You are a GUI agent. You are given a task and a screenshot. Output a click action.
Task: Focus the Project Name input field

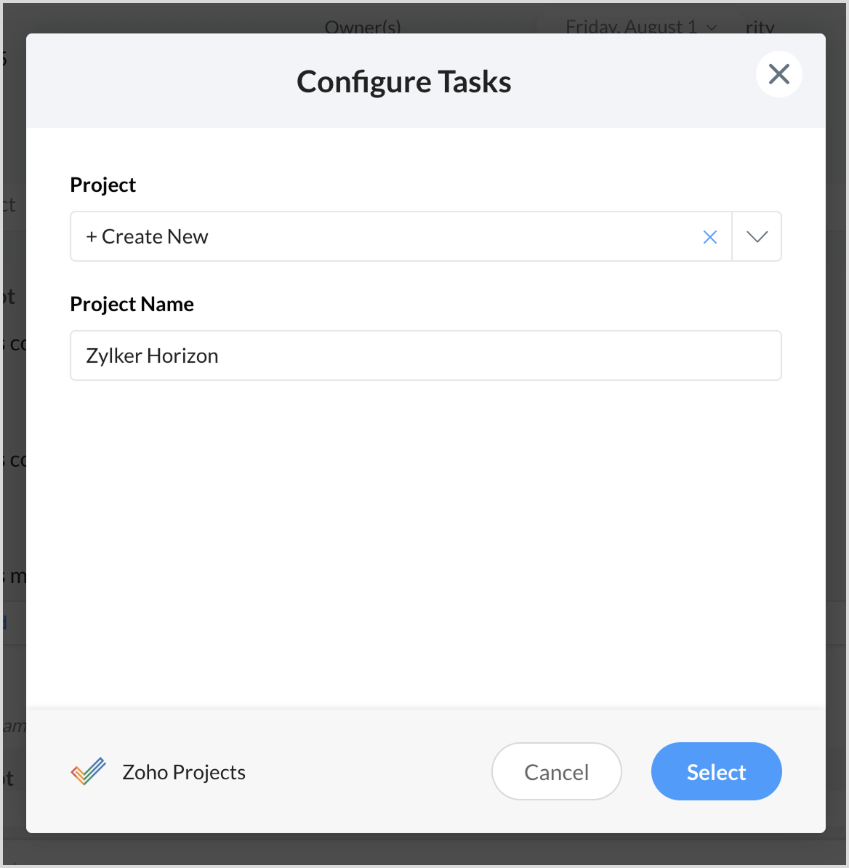pos(426,355)
